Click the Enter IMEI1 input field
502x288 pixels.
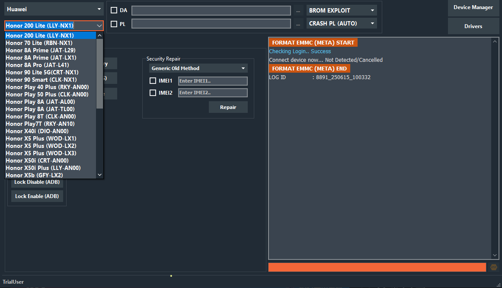click(x=212, y=81)
